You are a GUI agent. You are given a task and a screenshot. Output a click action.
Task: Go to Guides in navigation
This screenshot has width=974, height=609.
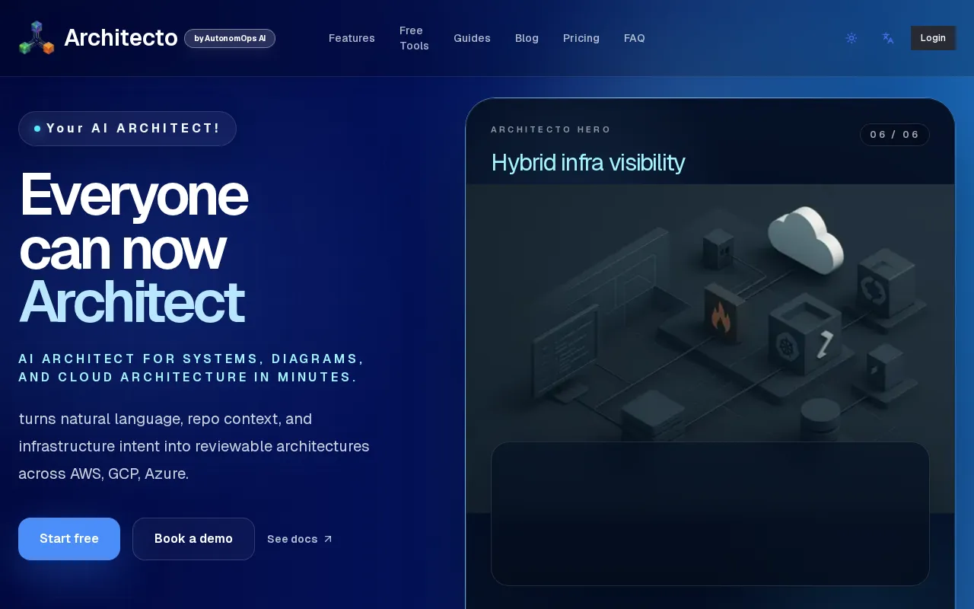(x=472, y=38)
